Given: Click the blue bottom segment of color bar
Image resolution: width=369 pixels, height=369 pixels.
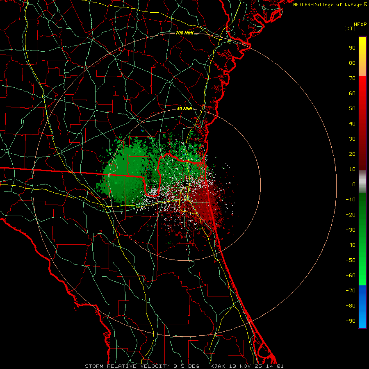Looking at the screenshot, I should [x=362, y=306].
